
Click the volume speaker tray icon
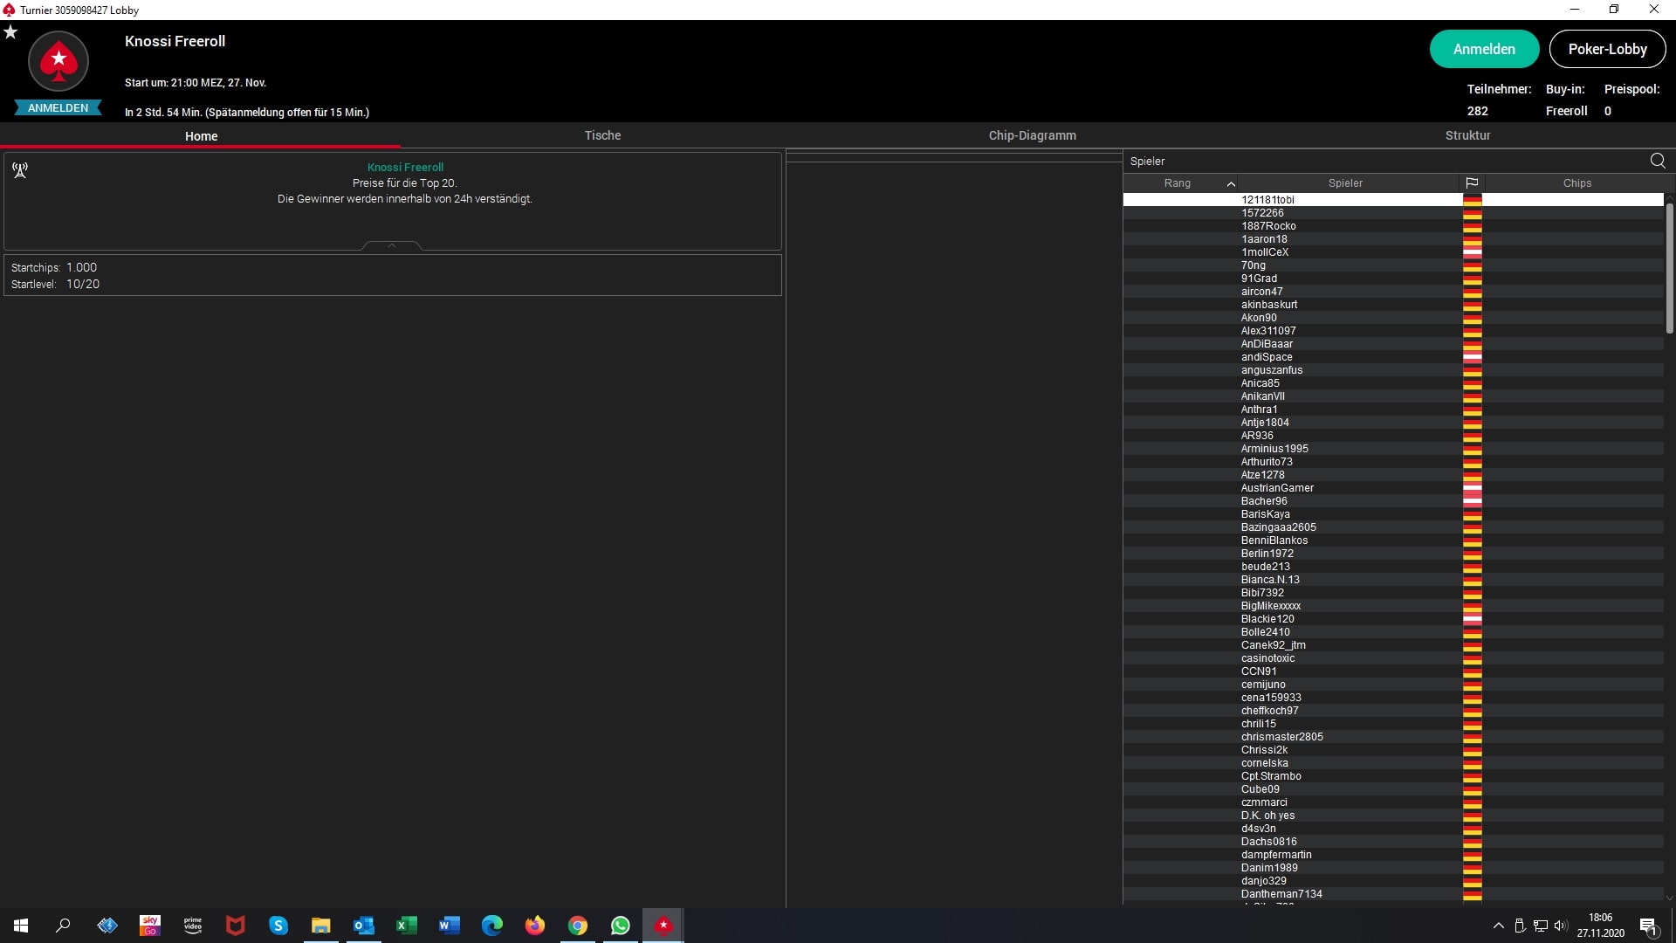click(x=1561, y=926)
